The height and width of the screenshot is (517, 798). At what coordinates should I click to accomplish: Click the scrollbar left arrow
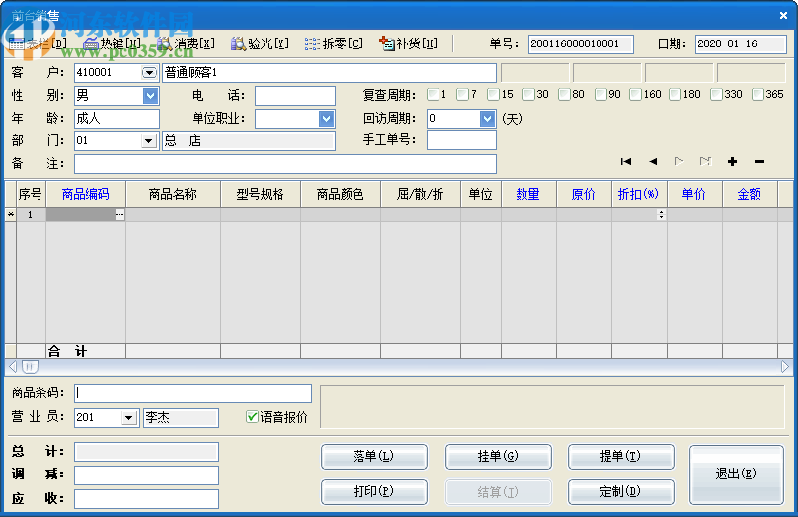[13, 366]
